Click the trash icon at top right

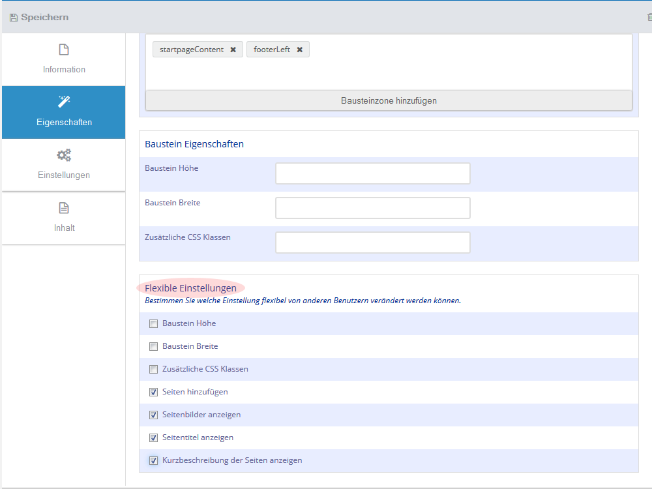[649, 18]
